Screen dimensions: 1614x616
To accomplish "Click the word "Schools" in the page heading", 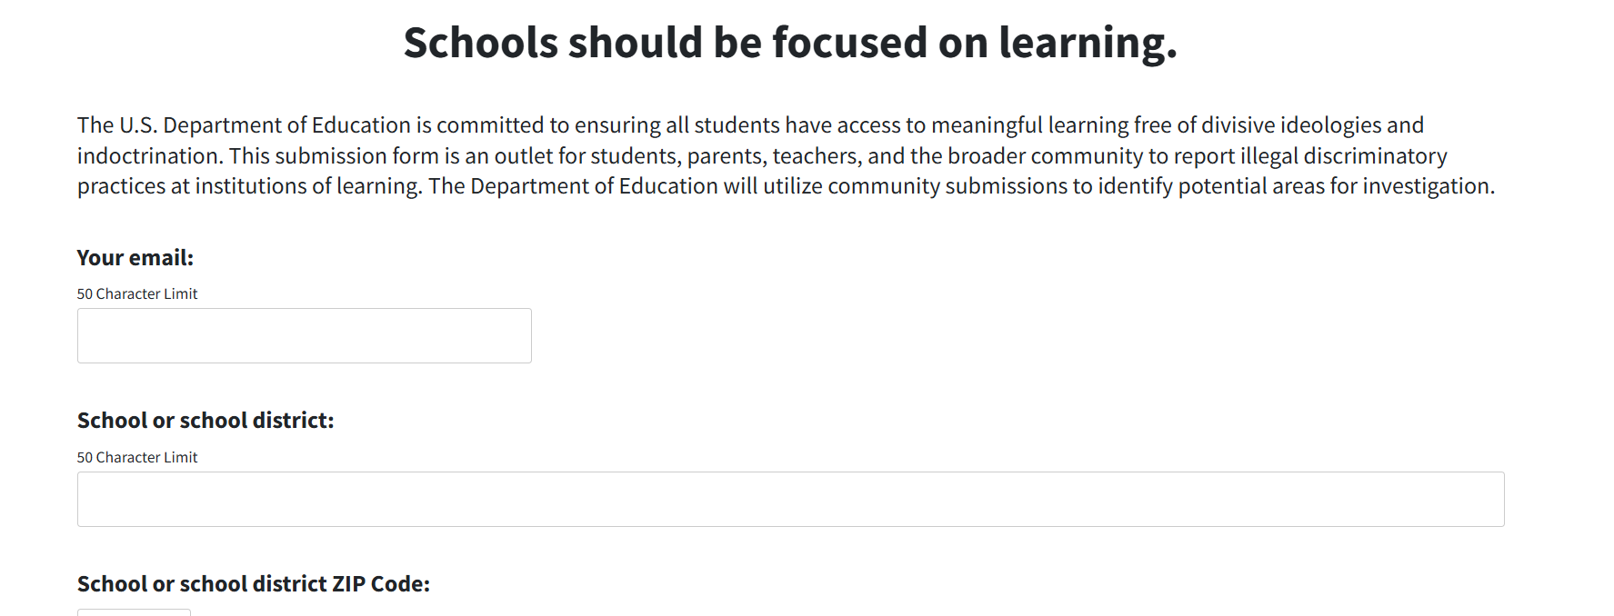I will point(480,43).
